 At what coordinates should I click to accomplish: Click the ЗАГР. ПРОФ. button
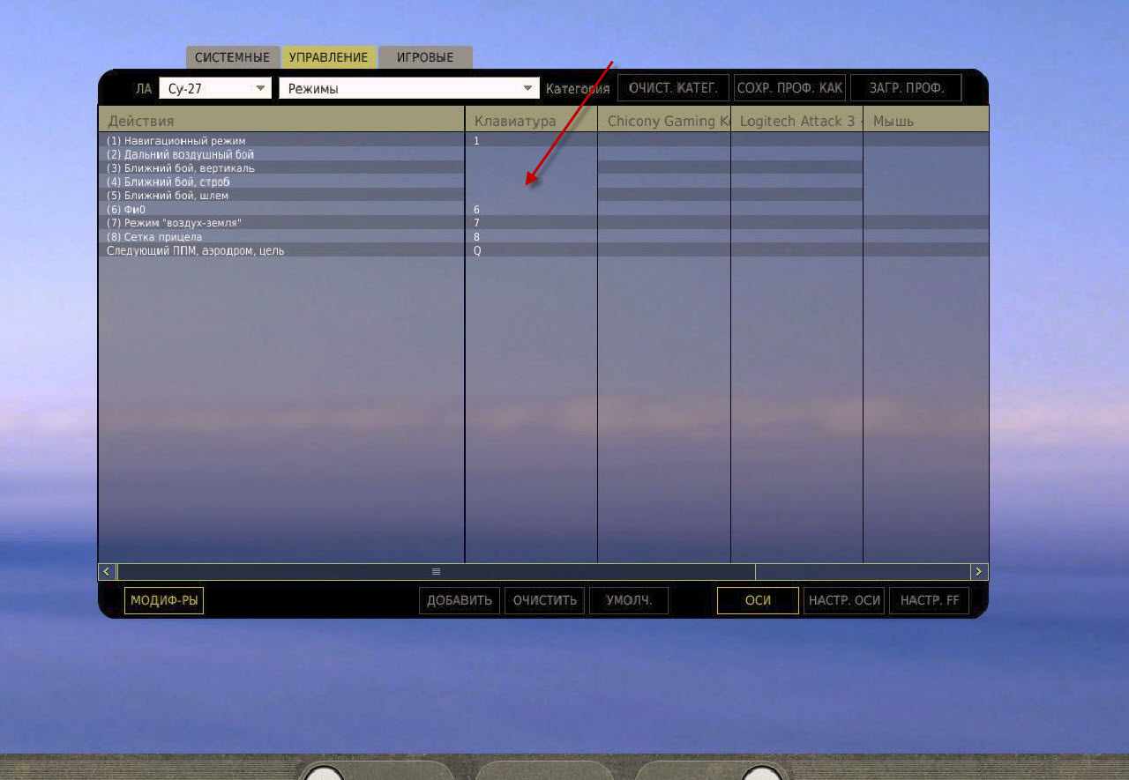point(906,88)
